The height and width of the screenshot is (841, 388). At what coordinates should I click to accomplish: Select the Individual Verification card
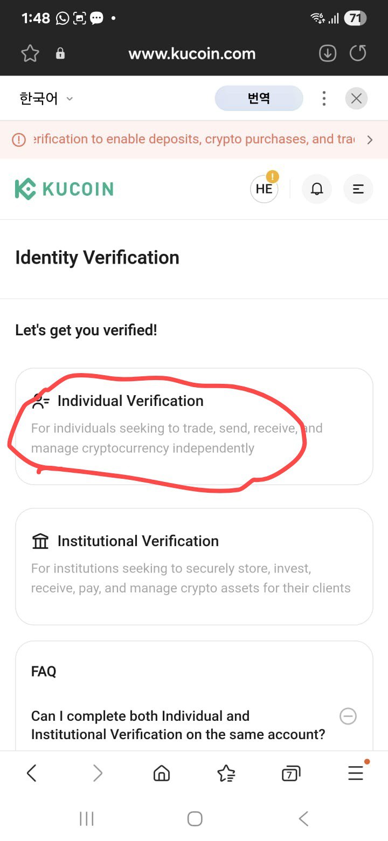tap(194, 426)
